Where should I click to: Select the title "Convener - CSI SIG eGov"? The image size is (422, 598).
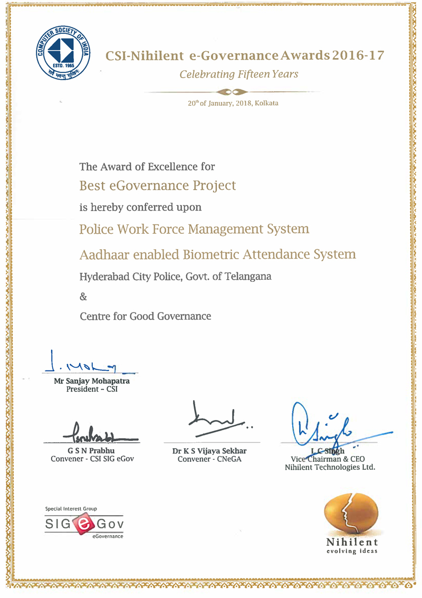(x=92, y=459)
